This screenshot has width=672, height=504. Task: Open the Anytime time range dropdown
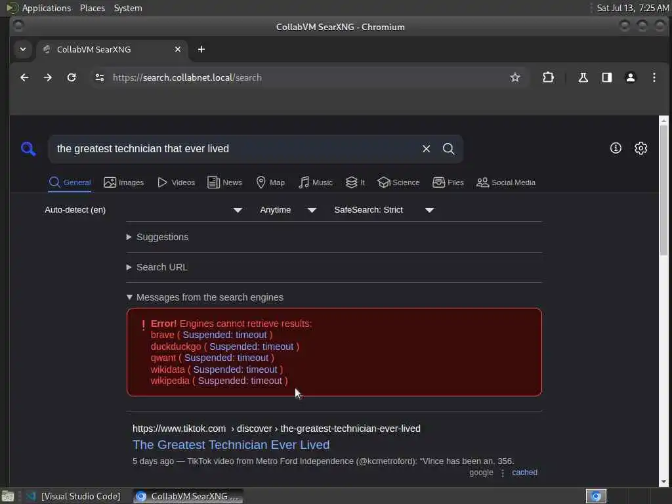point(288,210)
